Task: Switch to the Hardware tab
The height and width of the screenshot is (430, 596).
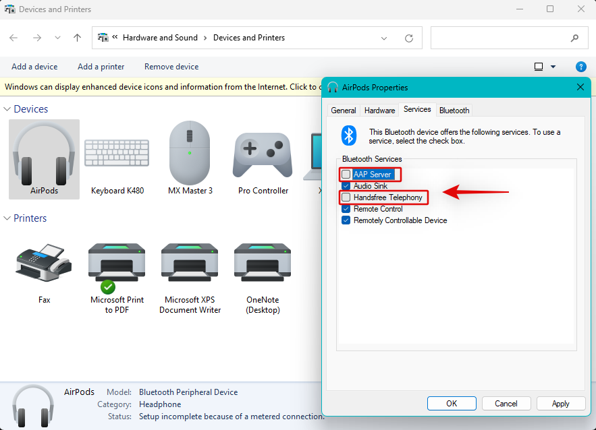Action: click(x=379, y=111)
